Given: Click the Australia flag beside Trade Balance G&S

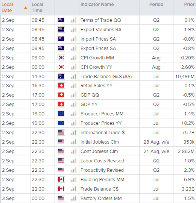Looking at the screenshot, I should click(61, 76).
